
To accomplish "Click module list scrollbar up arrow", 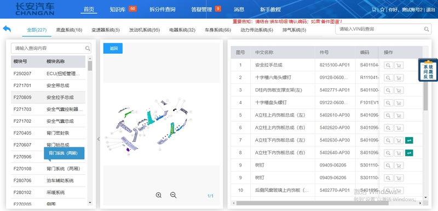I will 90,59.
